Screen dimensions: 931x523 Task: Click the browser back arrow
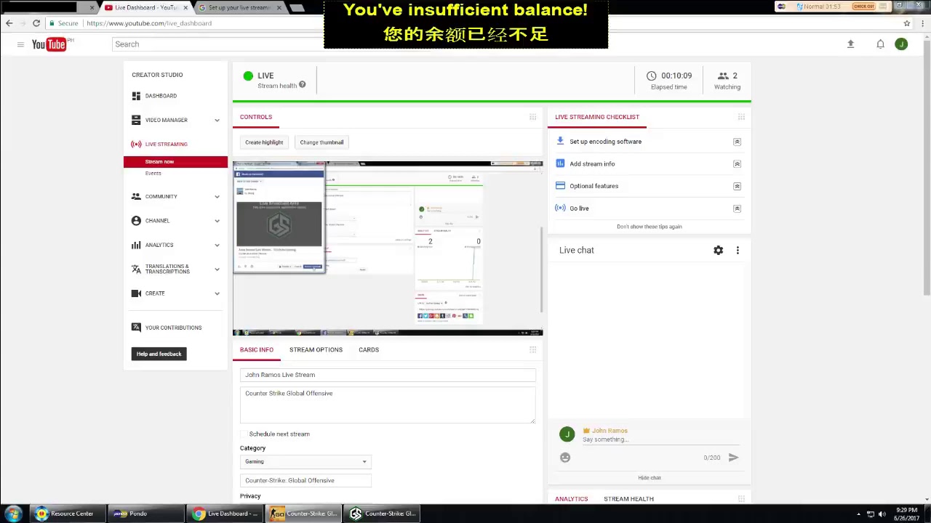(x=9, y=23)
